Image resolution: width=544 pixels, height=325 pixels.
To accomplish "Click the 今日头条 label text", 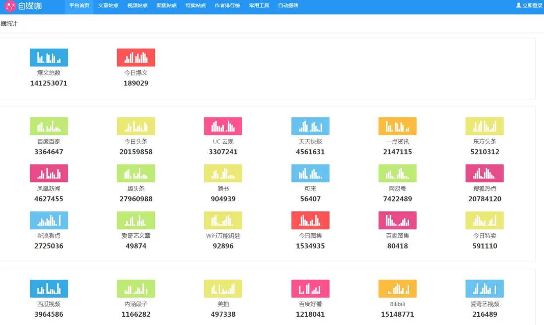I will 136,142.
